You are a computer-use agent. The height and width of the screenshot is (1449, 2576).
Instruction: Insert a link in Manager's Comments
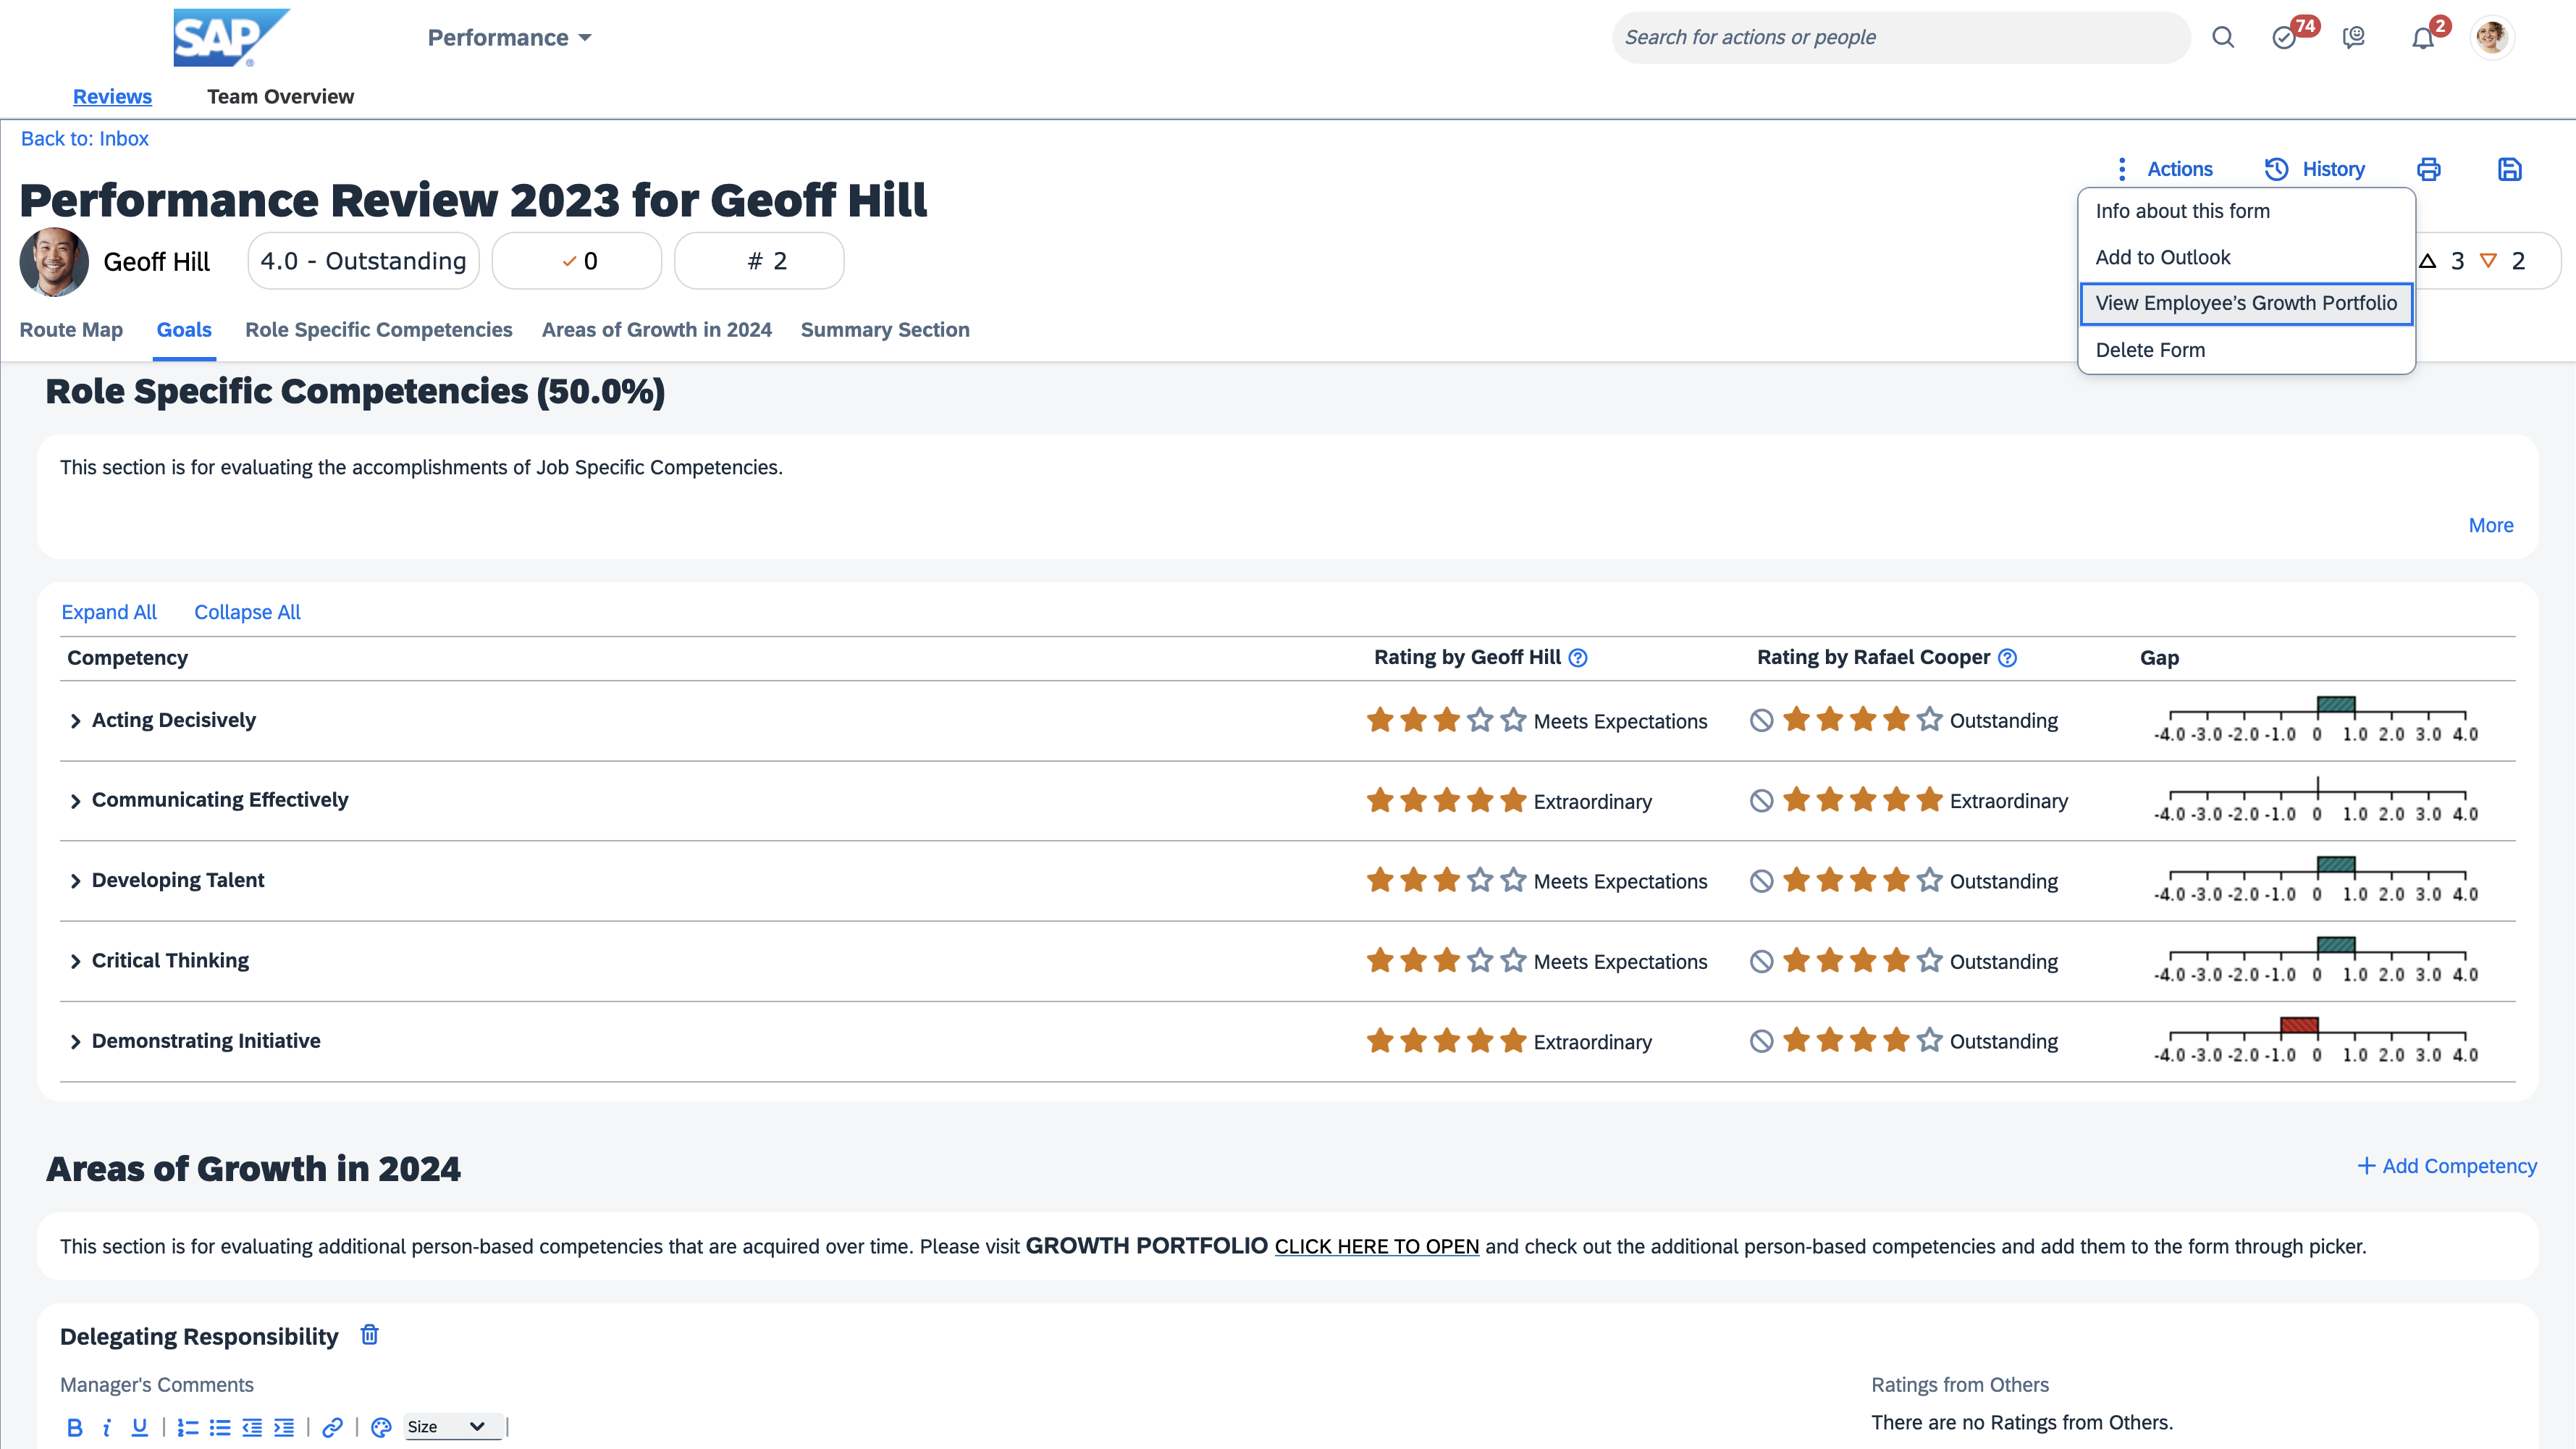coord(332,1427)
